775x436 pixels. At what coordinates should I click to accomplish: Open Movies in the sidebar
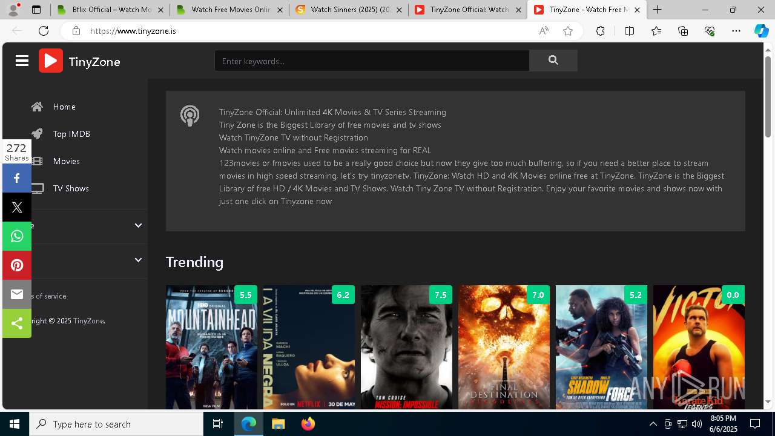[x=66, y=161]
